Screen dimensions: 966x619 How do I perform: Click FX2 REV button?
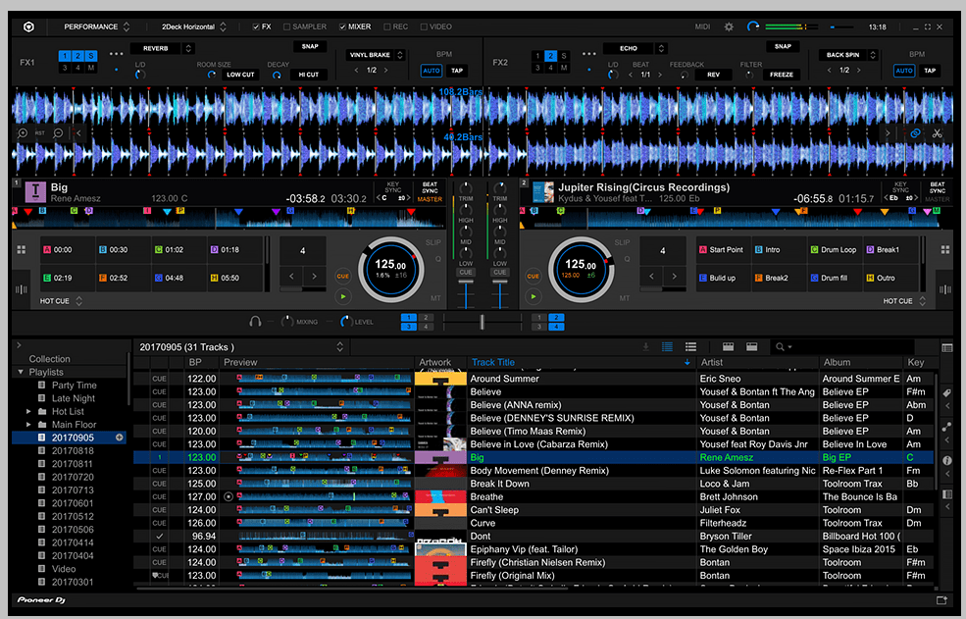pos(713,75)
